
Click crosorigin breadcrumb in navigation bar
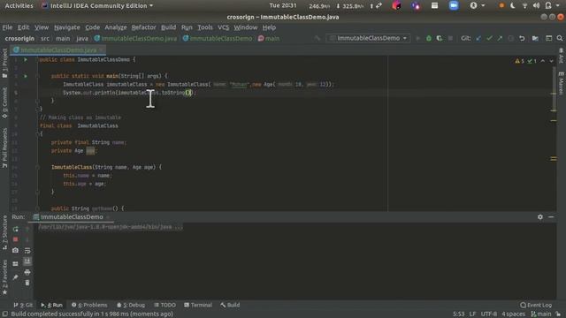(19, 39)
